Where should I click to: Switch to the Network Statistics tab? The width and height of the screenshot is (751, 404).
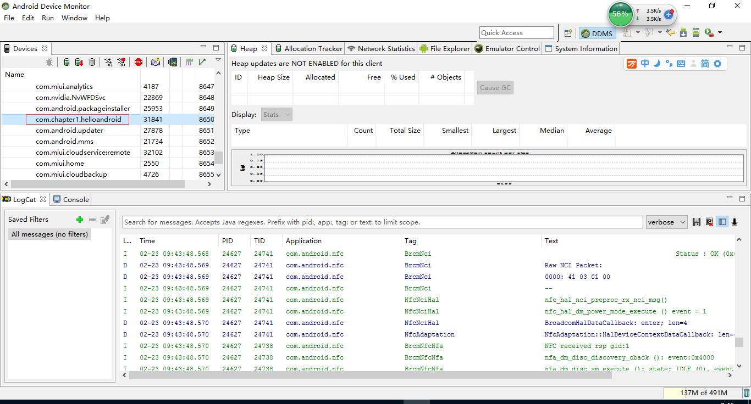click(381, 48)
